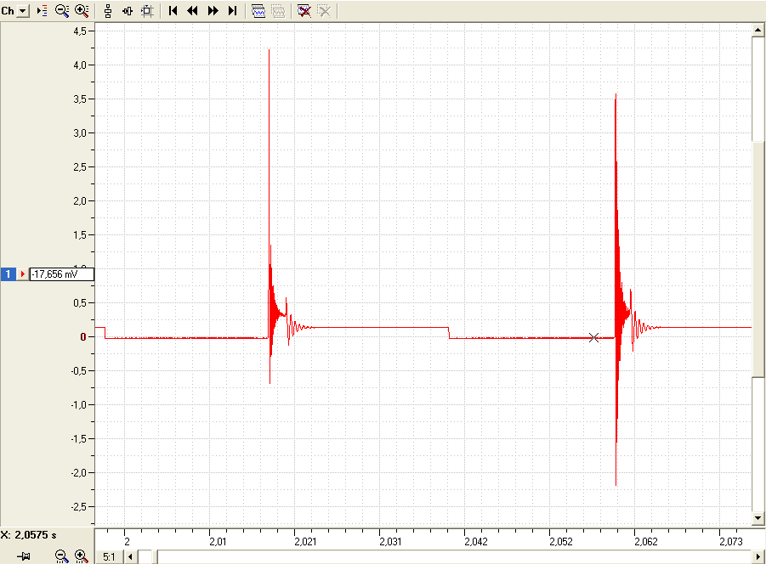Click the -17,656 mV value field
This screenshot has width=766, height=564.
[x=61, y=274]
